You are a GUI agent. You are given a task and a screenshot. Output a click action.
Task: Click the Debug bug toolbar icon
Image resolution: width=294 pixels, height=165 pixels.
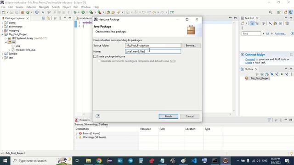tap(75, 12)
